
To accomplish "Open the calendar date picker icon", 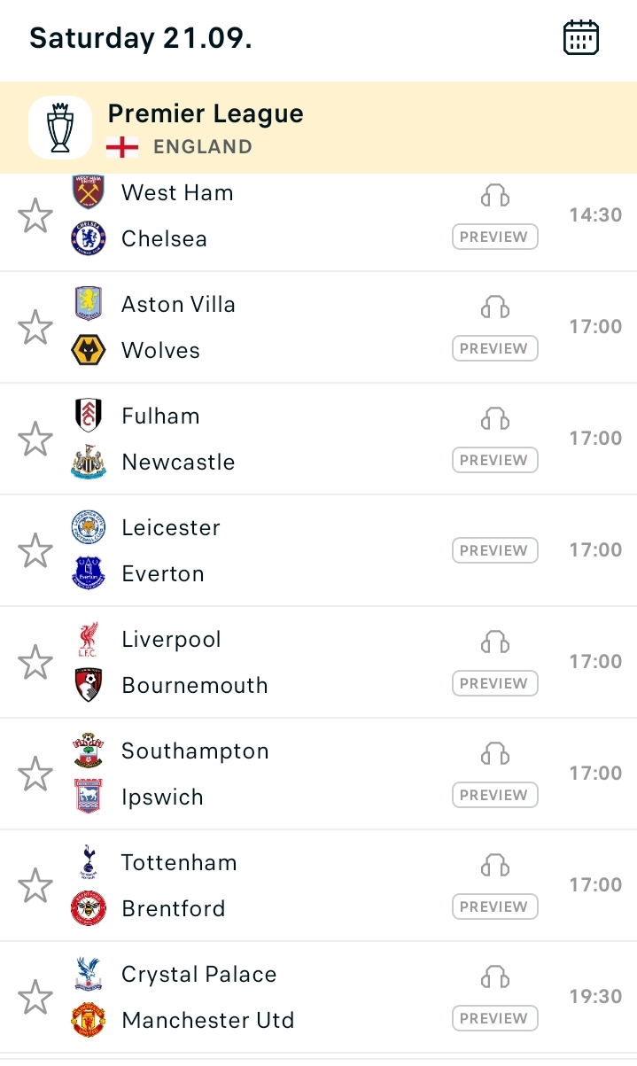I will tap(581, 38).
